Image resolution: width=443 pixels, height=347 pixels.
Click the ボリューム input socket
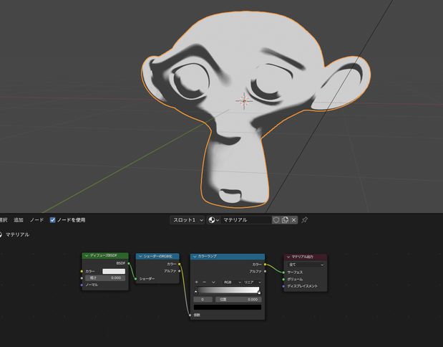283,280
